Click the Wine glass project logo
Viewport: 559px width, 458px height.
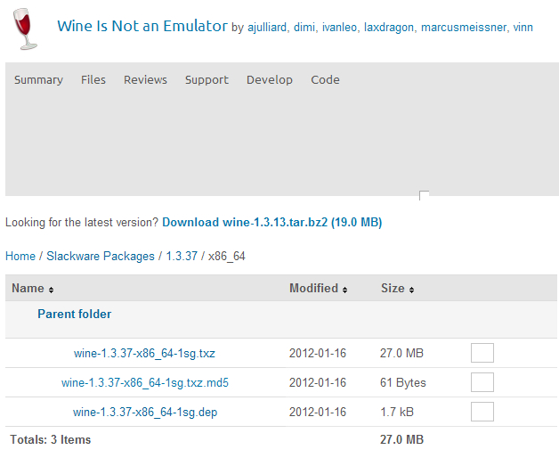point(25,29)
